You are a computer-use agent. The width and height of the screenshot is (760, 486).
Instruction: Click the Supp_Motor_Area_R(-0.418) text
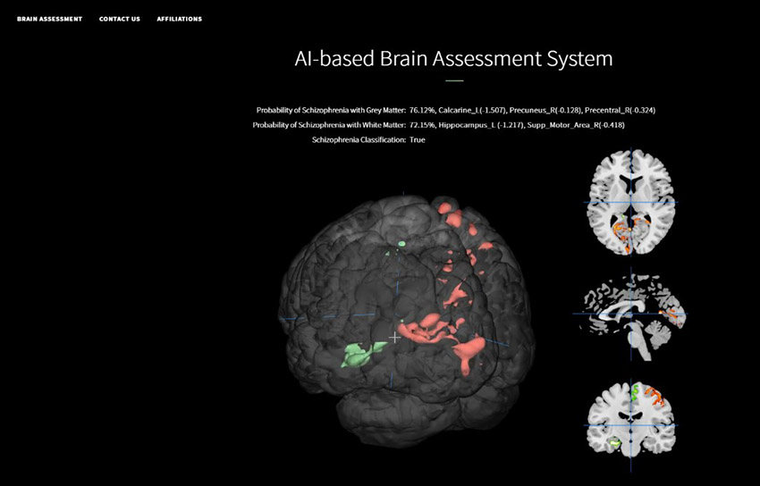click(x=577, y=125)
